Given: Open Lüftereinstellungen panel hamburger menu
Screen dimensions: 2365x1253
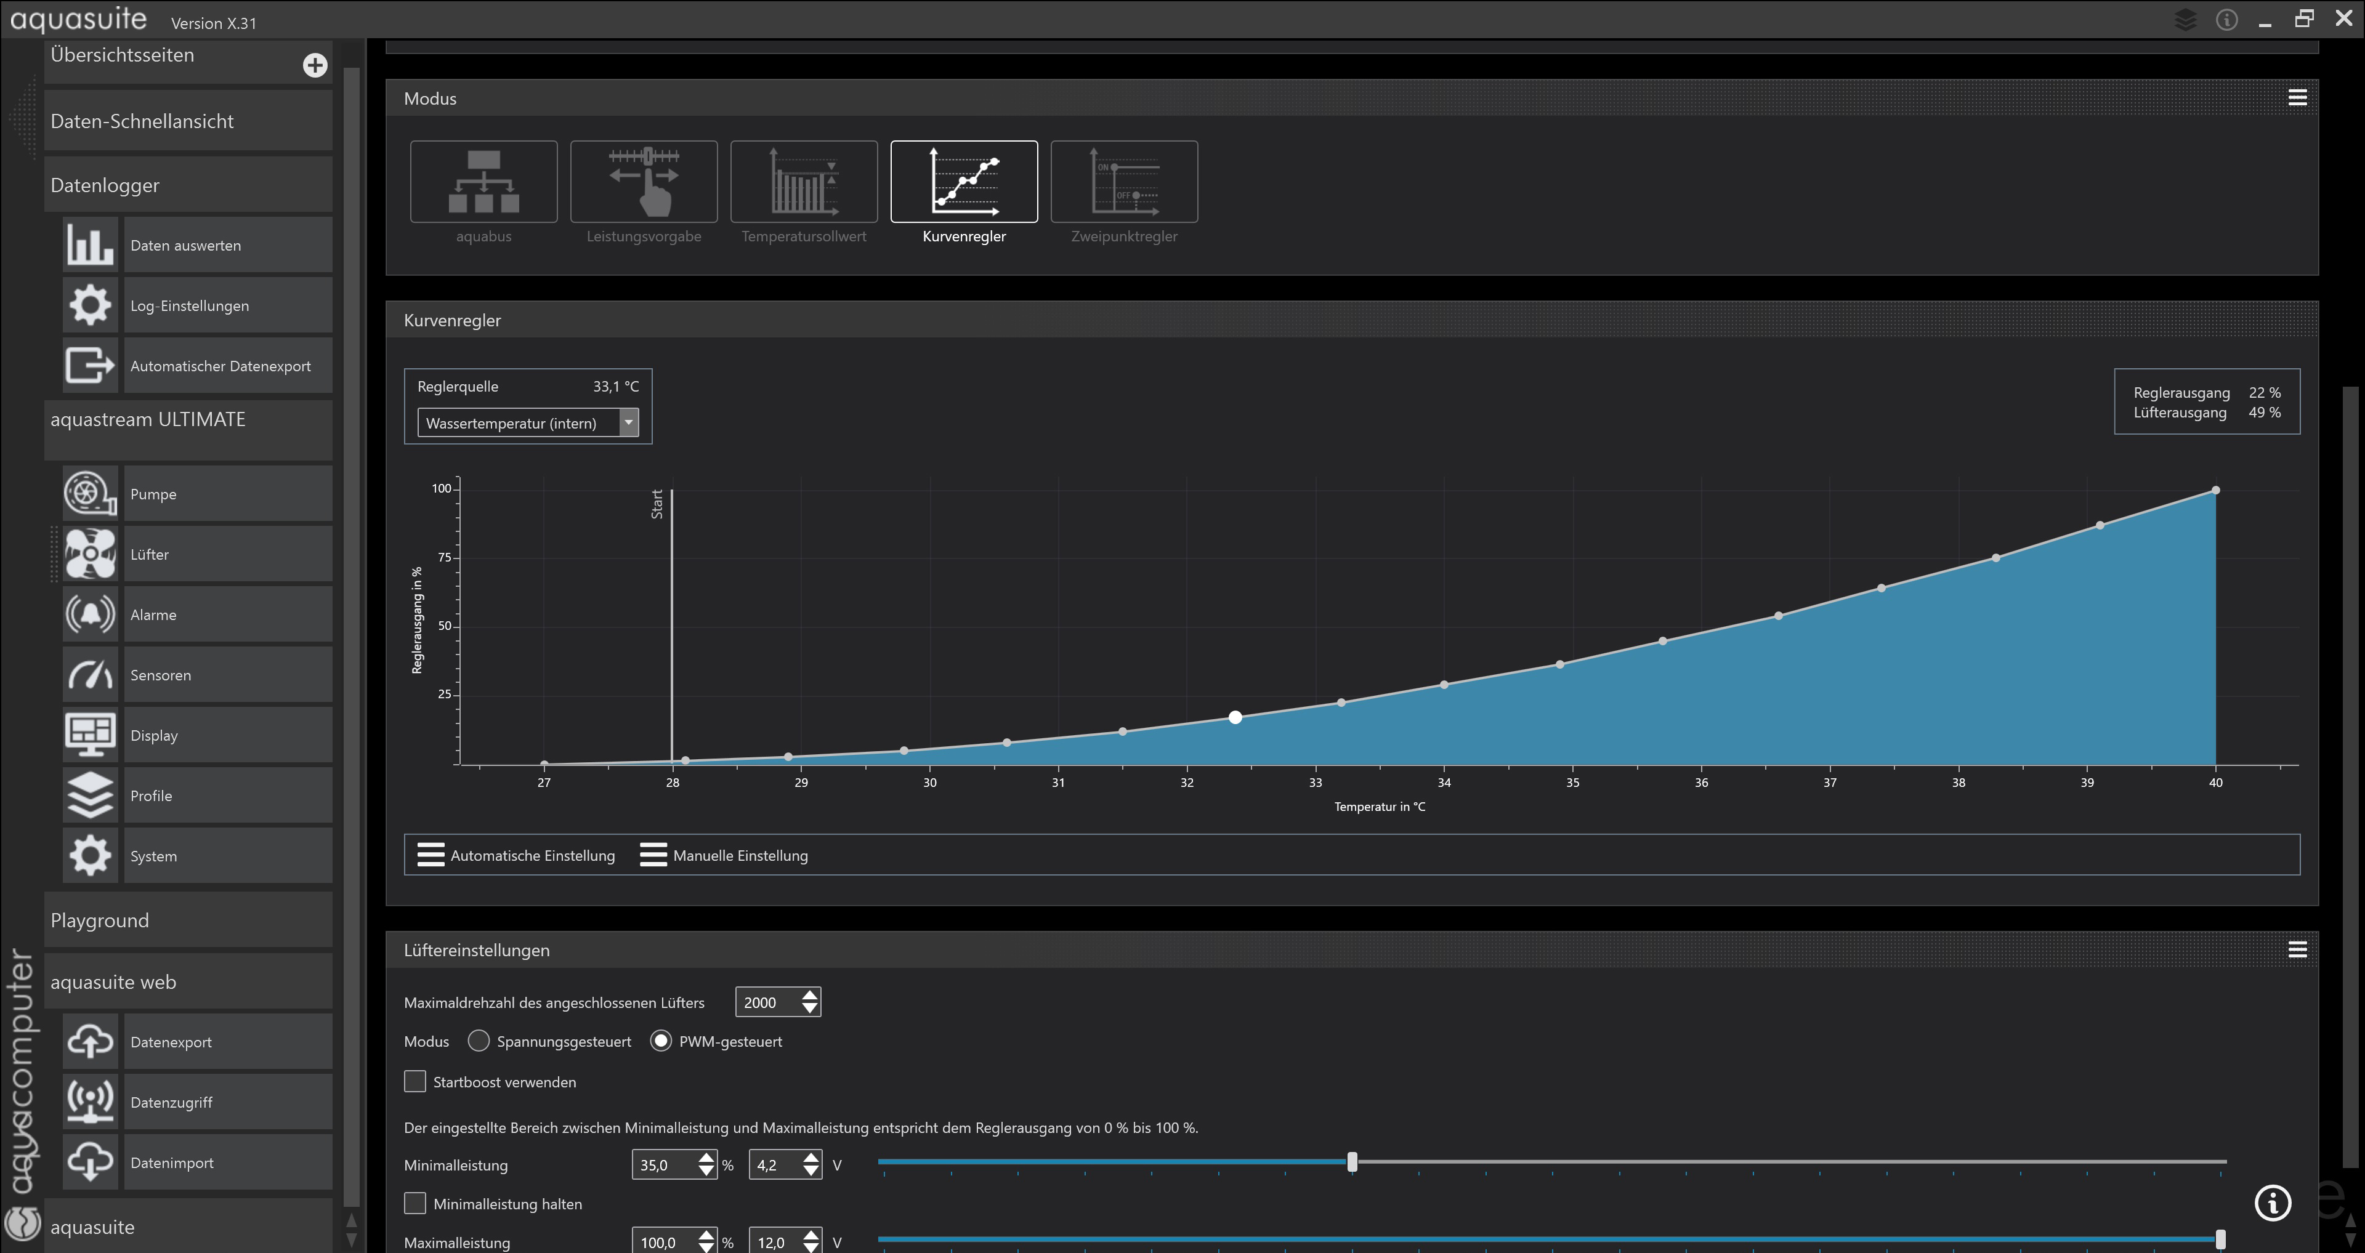Looking at the screenshot, I should tap(2297, 950).
